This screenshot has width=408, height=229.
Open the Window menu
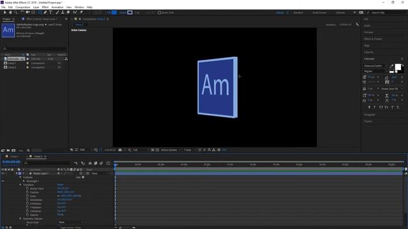79,7
